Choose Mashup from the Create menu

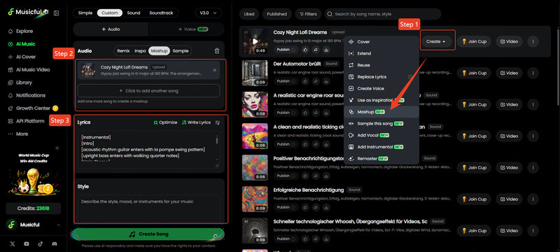point(381,112)
